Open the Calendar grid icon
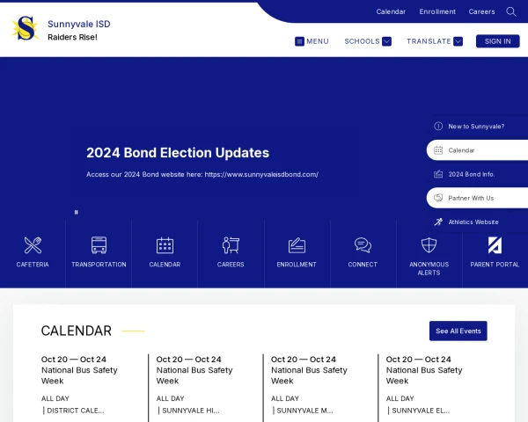Image resolution: width=528 pixels, height=422 pixels. pyautogui.click(x=165, y=245)
